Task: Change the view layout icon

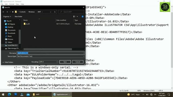Action: click(x=75, y=16)
